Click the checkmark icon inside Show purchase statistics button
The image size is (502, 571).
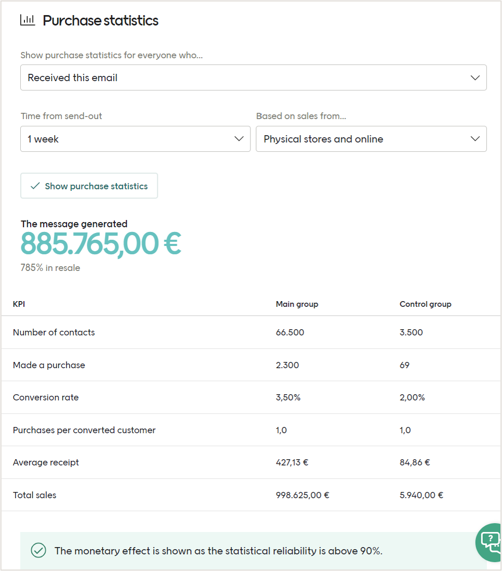35,185
